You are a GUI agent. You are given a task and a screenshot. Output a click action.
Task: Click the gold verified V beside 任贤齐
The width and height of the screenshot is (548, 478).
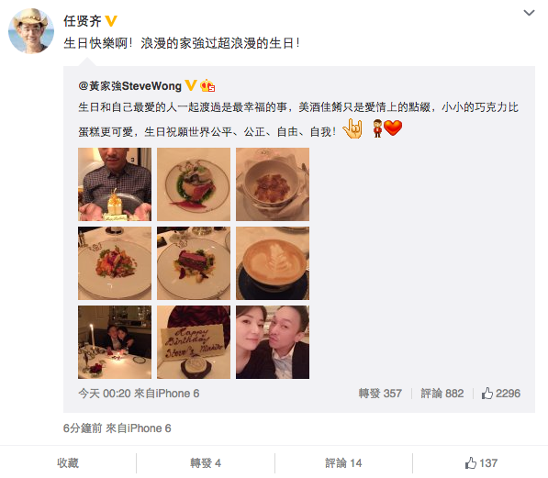point(111,21)
